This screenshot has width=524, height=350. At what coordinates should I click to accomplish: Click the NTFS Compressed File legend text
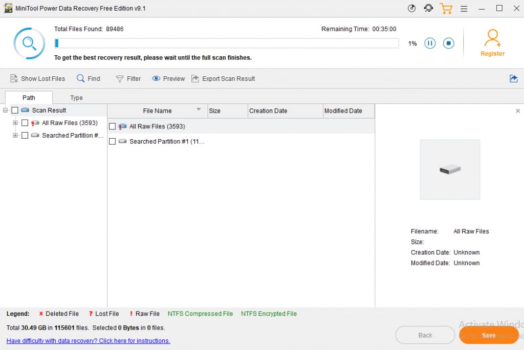pos(200,314)
